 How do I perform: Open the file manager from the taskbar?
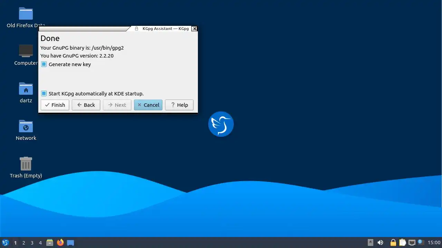tap(50, 242)
